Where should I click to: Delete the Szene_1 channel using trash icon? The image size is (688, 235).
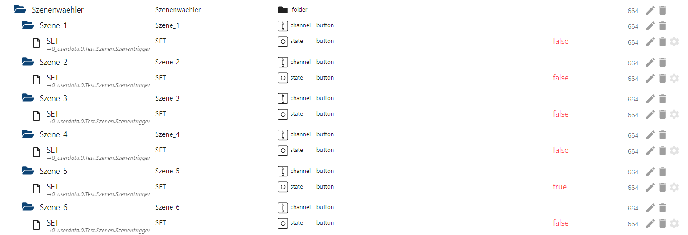(663, 26)
